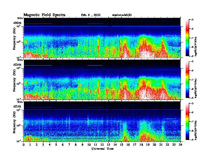Click hour tick label "17" on time axis
Viewport: 215px width, 166px height.
pos(135,145)
